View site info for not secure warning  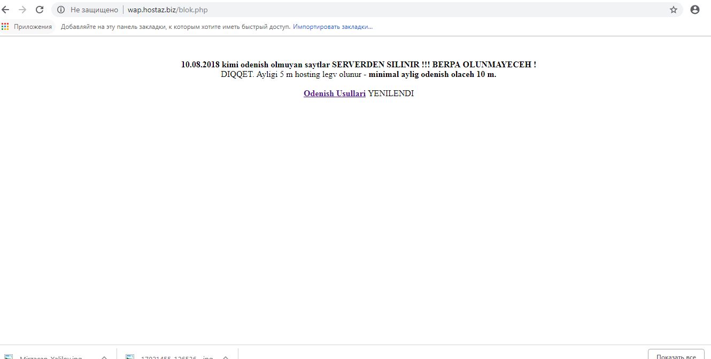tap(61, 10)
